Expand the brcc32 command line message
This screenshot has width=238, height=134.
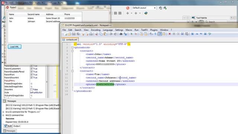3,112
